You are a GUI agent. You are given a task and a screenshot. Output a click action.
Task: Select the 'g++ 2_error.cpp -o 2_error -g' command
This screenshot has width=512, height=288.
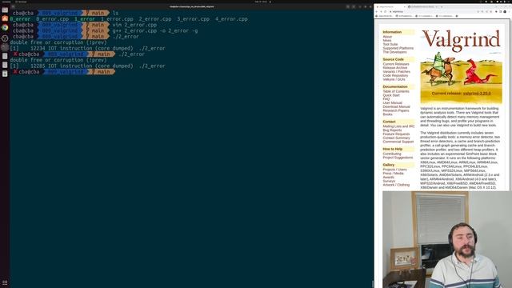click(155, 30)
